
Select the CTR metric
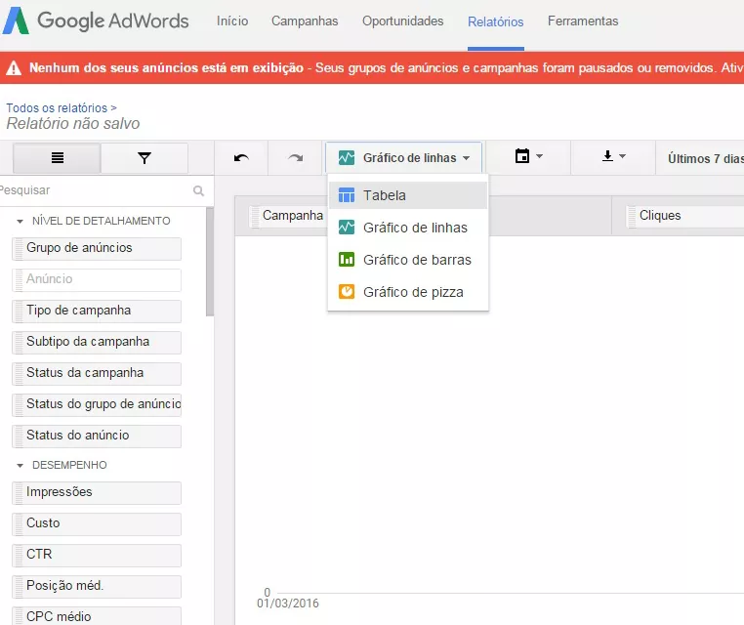click(97, 556)
